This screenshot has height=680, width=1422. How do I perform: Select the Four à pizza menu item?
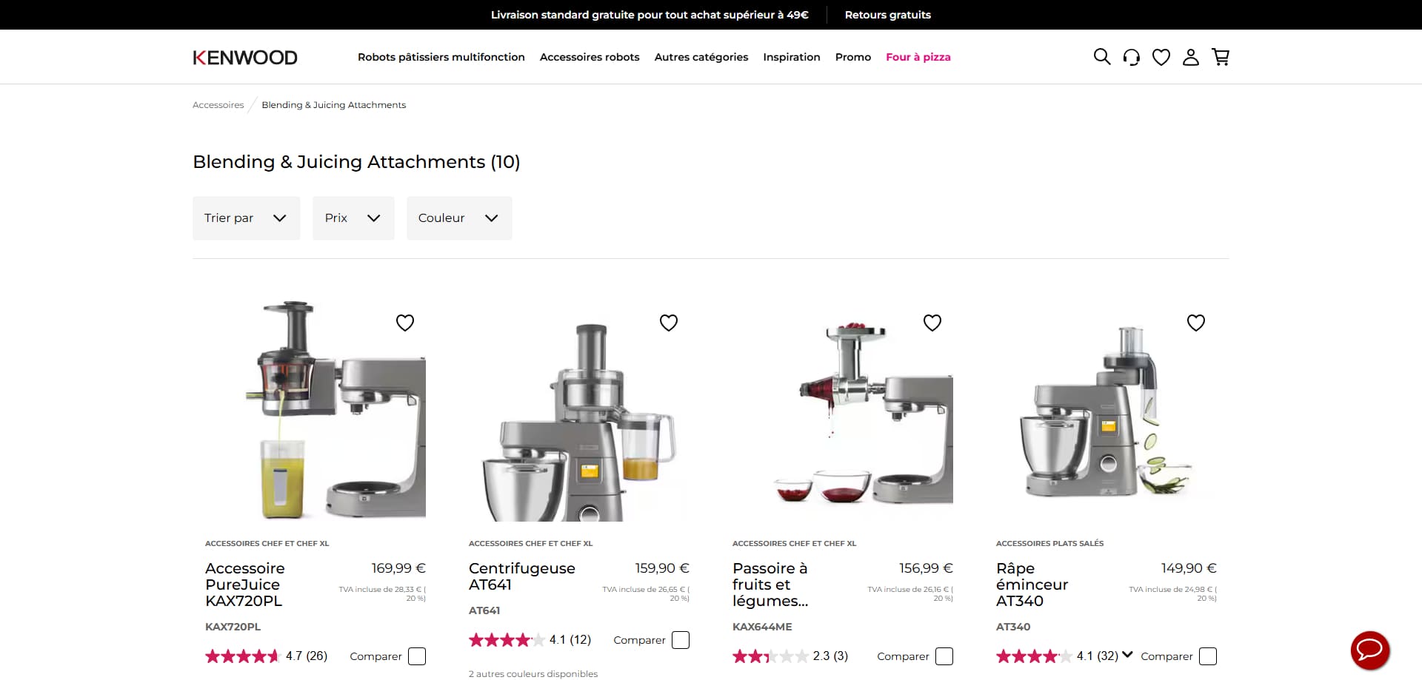pos(918,57)
